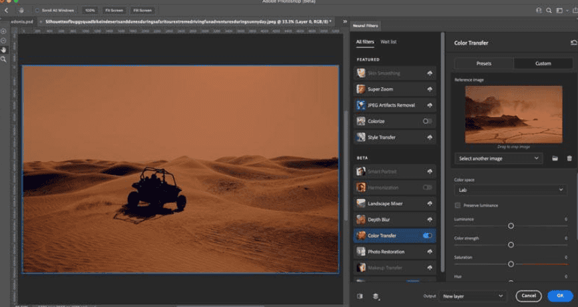
Task: Click the Luminance slider handle
Action: [511, 226]
